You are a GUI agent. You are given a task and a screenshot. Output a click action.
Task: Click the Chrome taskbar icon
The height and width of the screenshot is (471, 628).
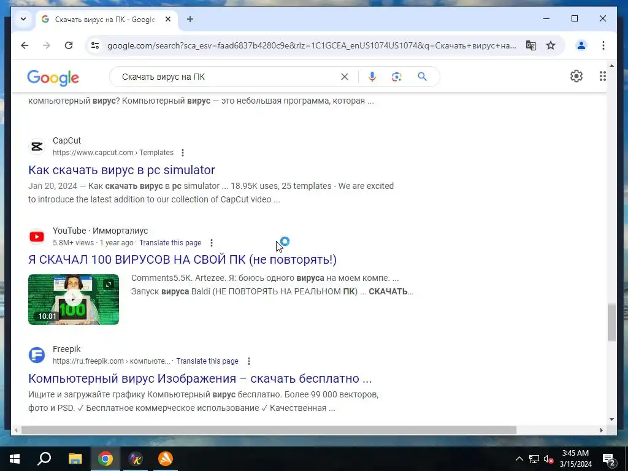[105, 459]
